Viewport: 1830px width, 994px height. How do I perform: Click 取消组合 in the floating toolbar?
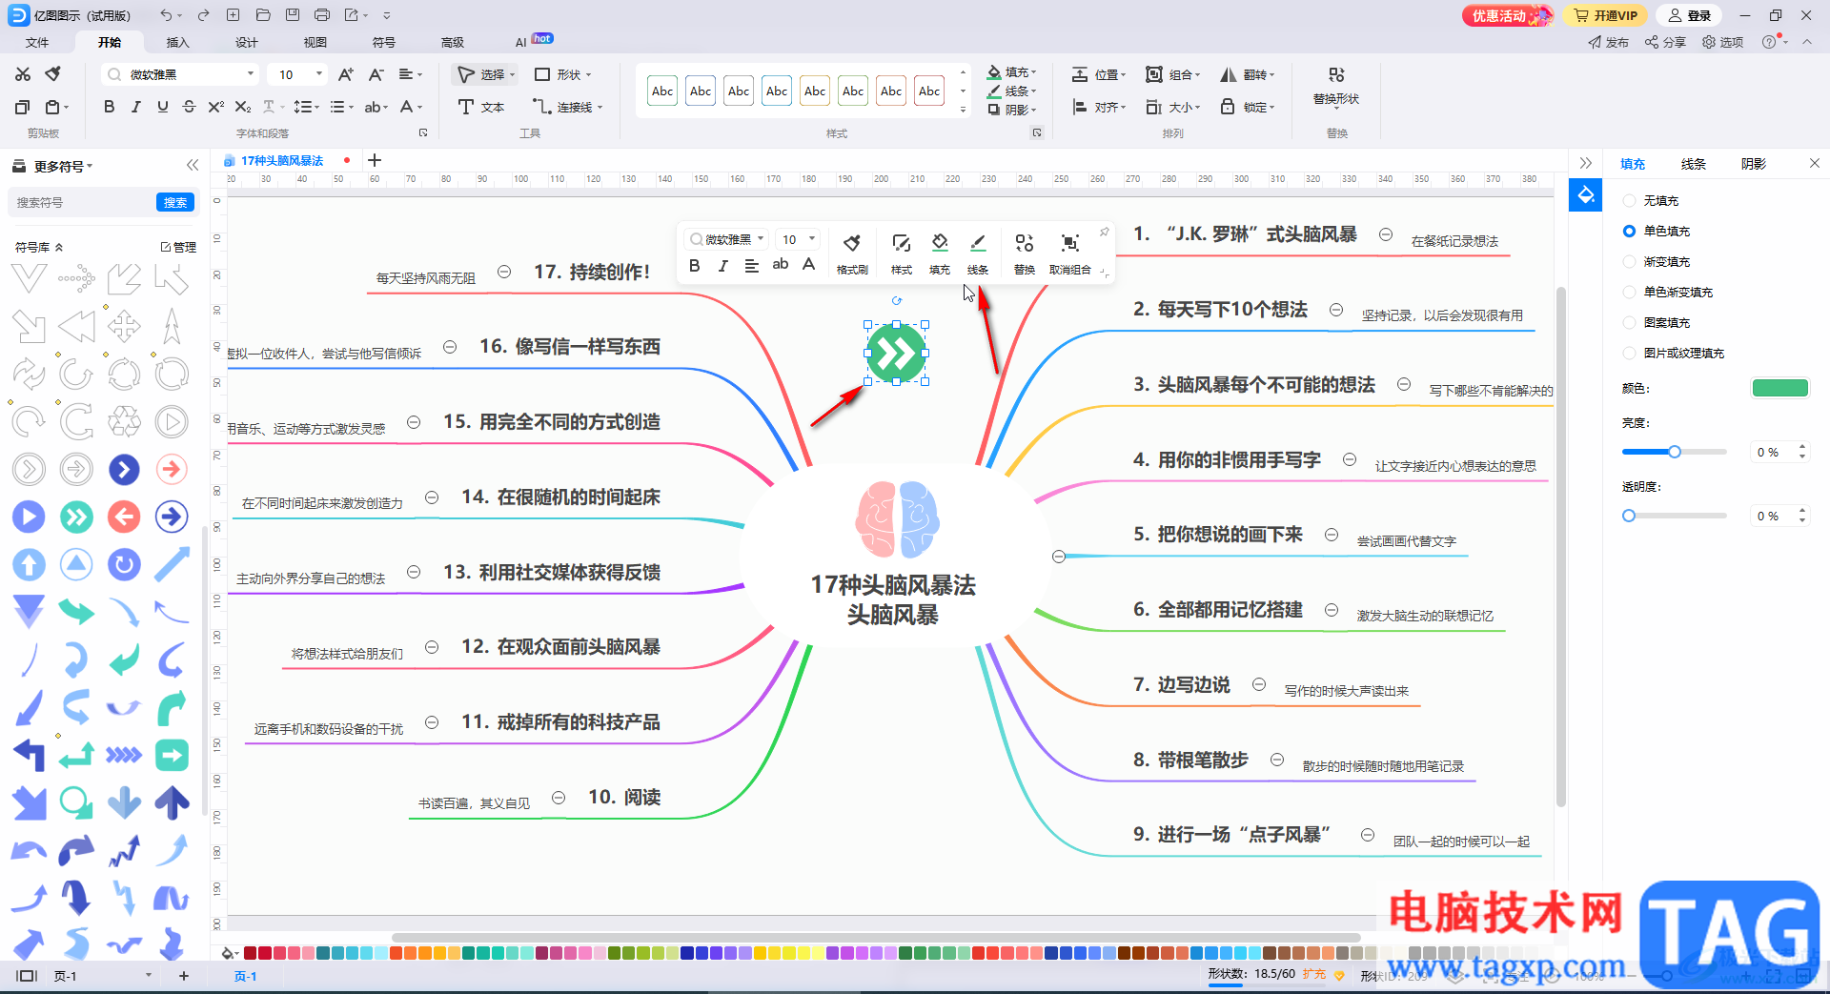pos(1070,254)
